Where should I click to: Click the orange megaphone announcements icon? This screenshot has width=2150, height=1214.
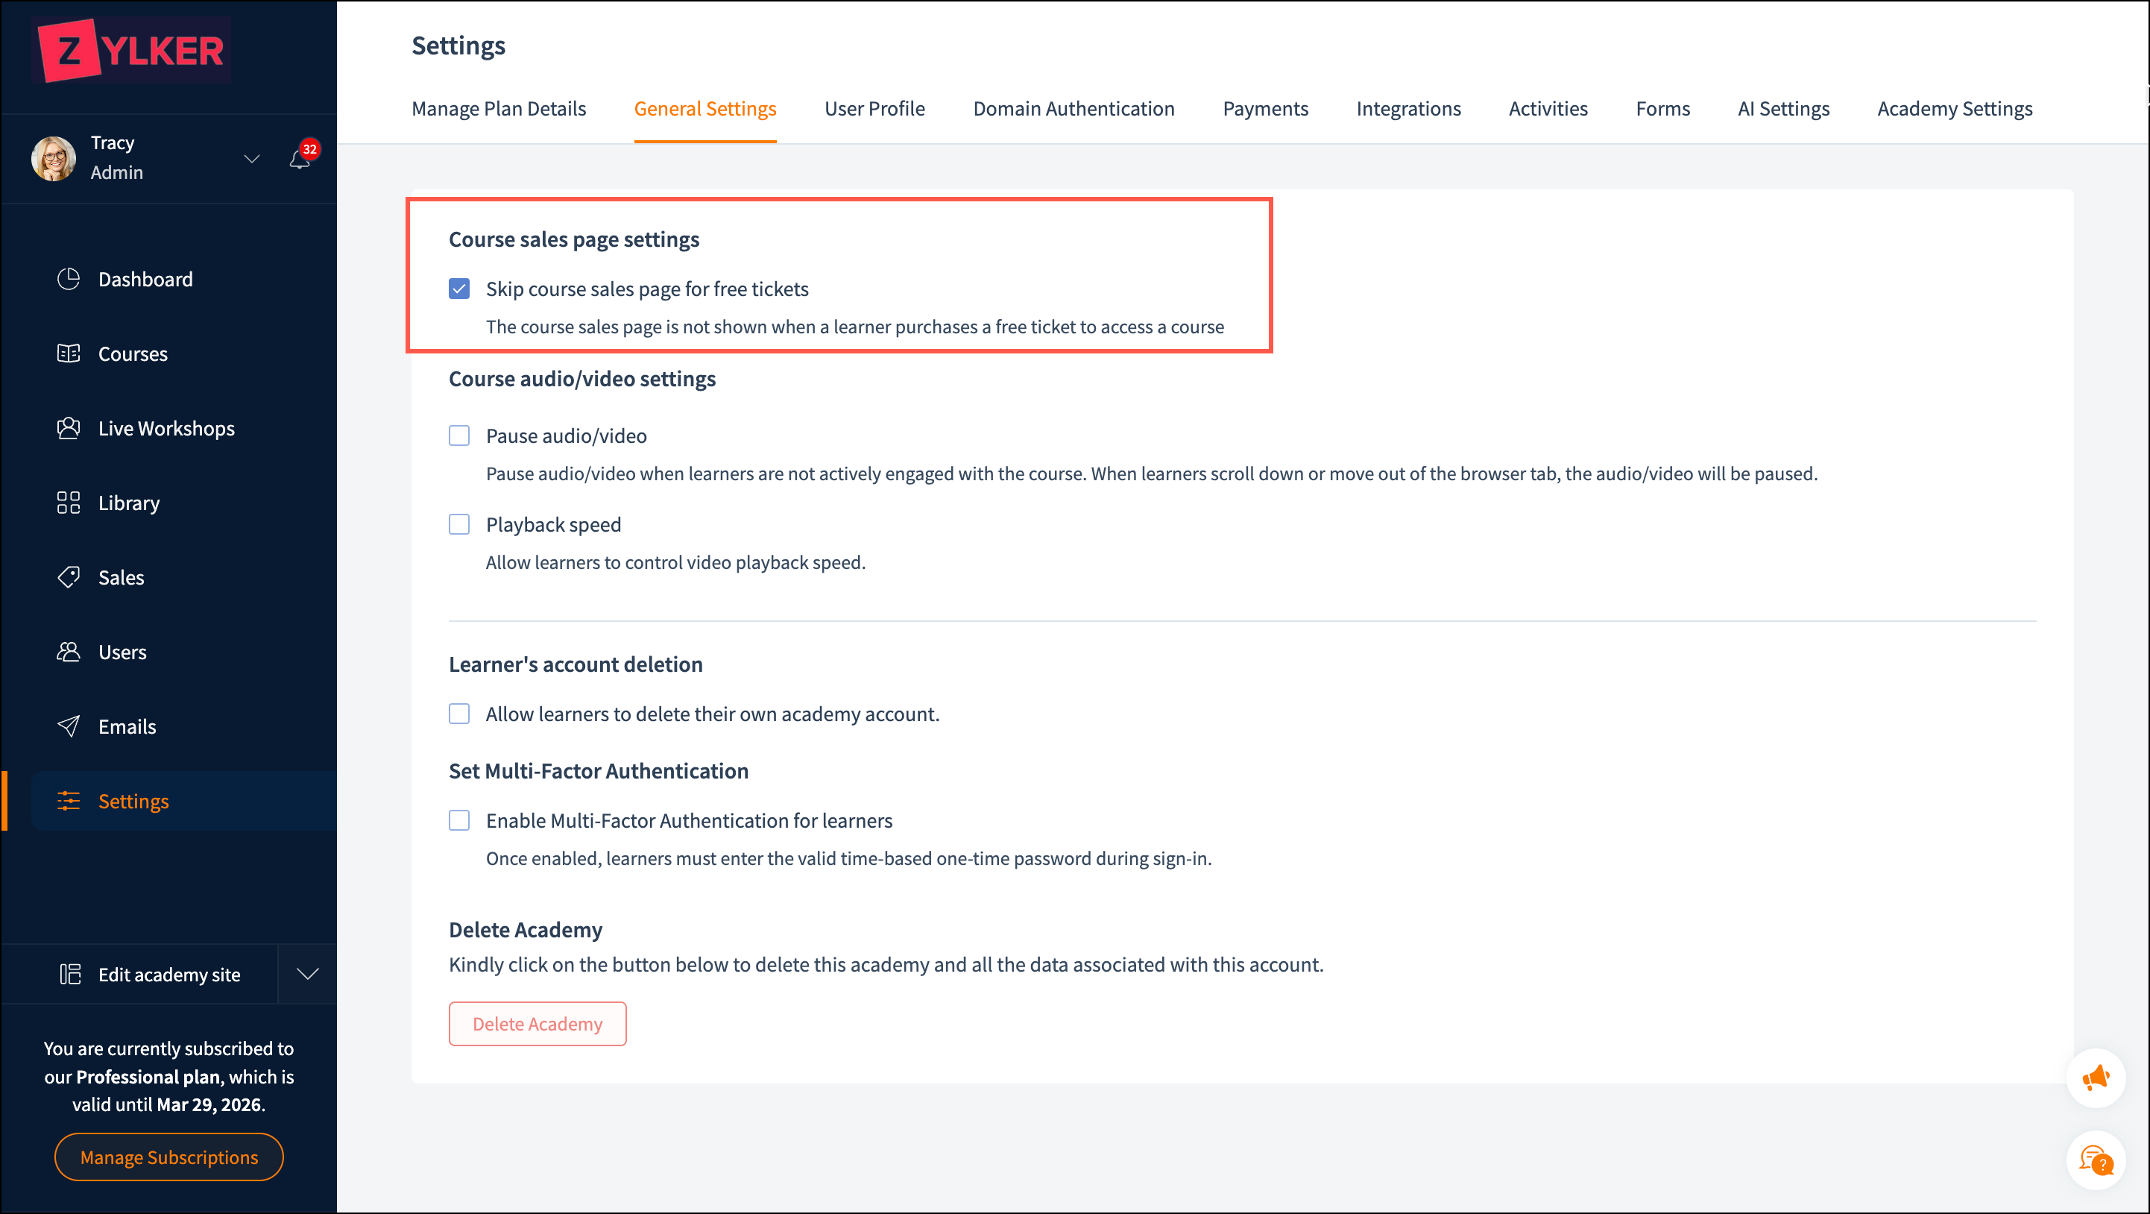point(2095,1078)
